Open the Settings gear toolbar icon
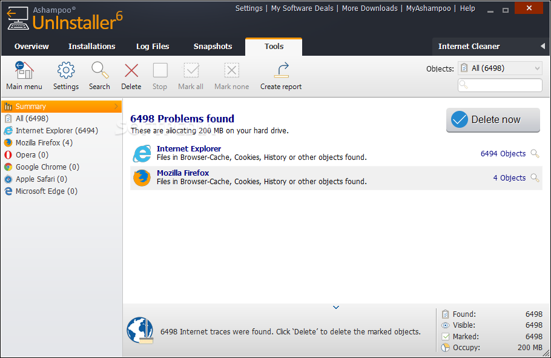551x358 pixels. [x=66, y=70]
